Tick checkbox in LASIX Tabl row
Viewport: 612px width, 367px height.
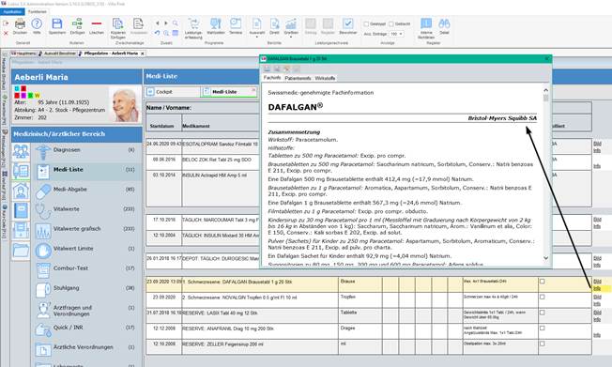(543, 313)
